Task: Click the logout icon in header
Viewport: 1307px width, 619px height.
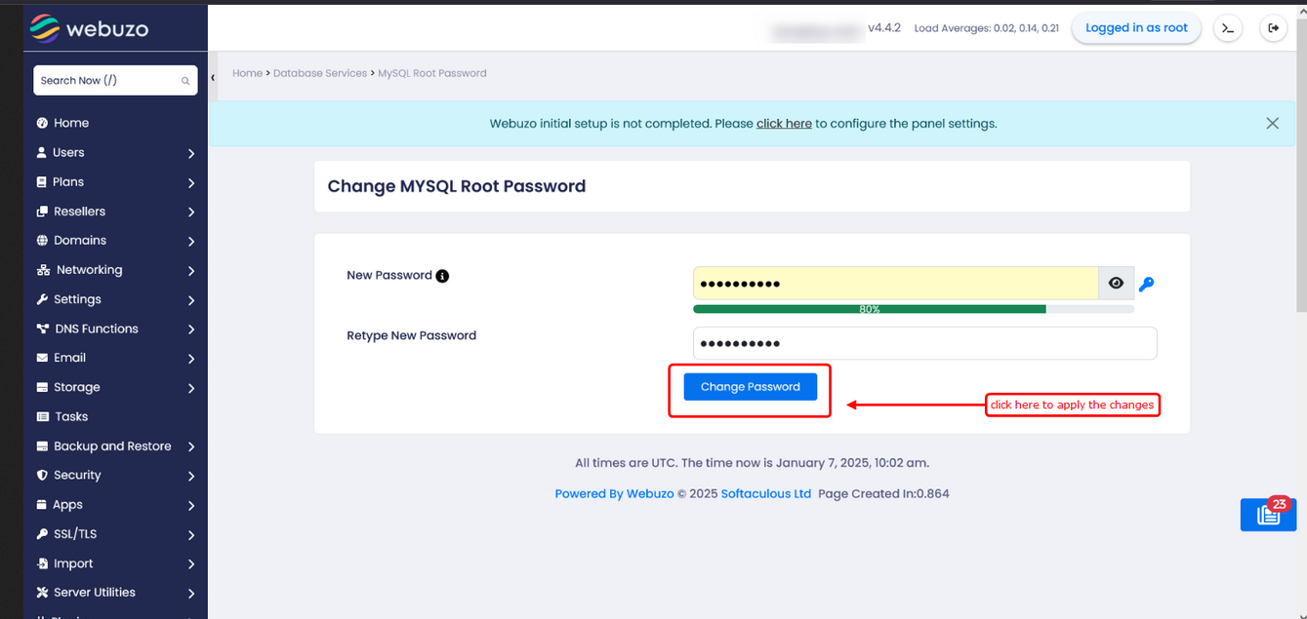Action: coord(1273,28)
